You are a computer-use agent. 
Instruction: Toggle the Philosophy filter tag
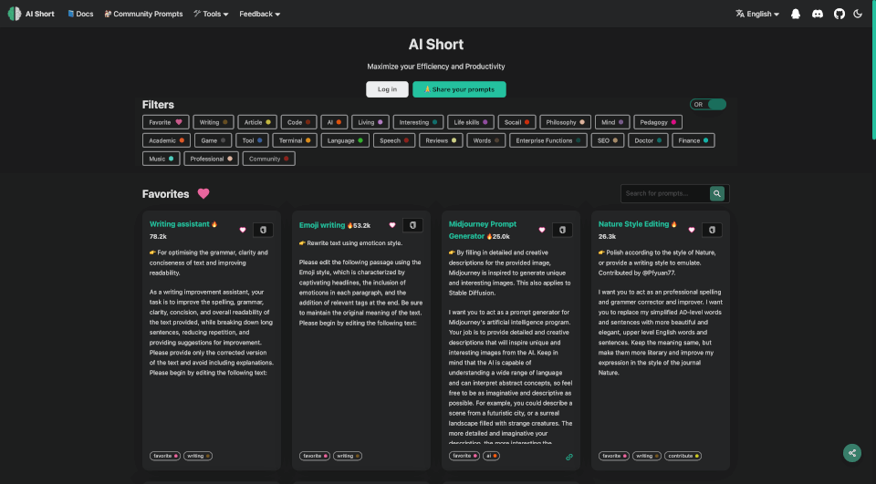566,122
